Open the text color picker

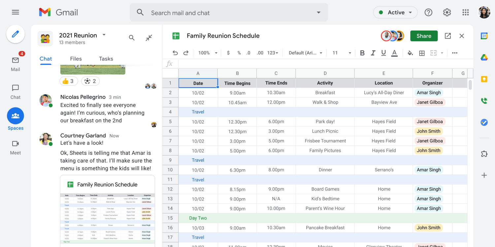pyautogui.click(x=394, y=53)
